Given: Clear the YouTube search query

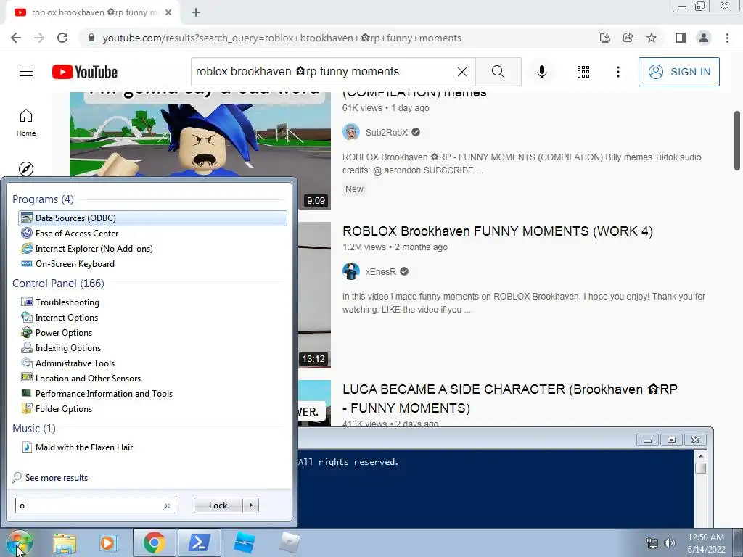Looking at the screenshot, I should pos(462,72).
